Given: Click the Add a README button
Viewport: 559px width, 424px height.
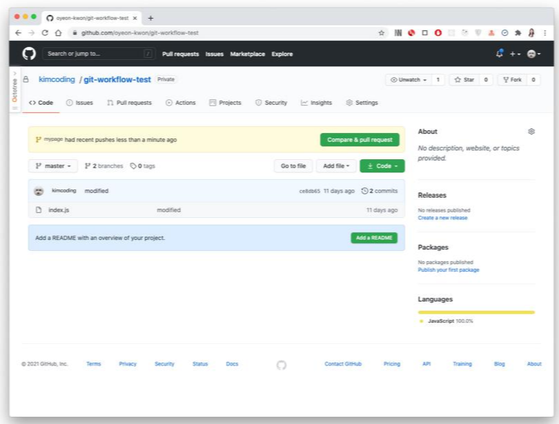Looking at the screenshot, I should tap(374, 238).
